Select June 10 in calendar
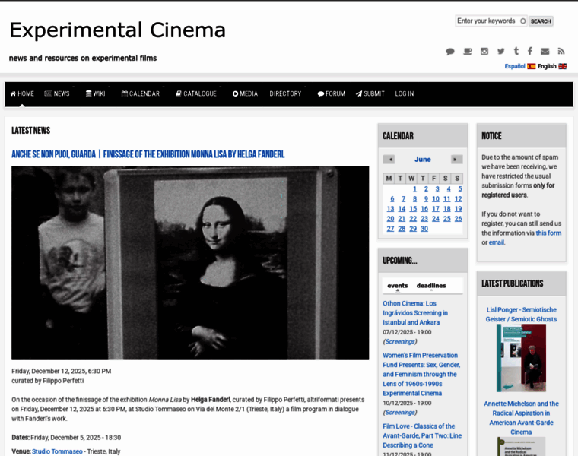The image size is (578, 456). [435, 199]
